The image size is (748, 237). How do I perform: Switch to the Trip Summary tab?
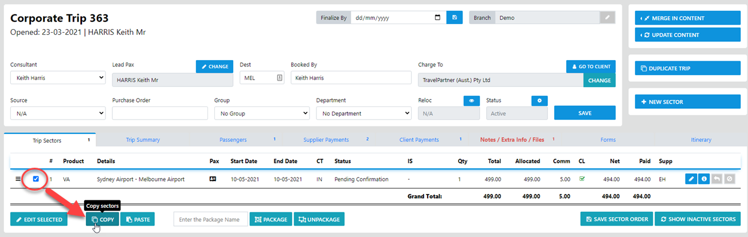click(x=143, y=140)
